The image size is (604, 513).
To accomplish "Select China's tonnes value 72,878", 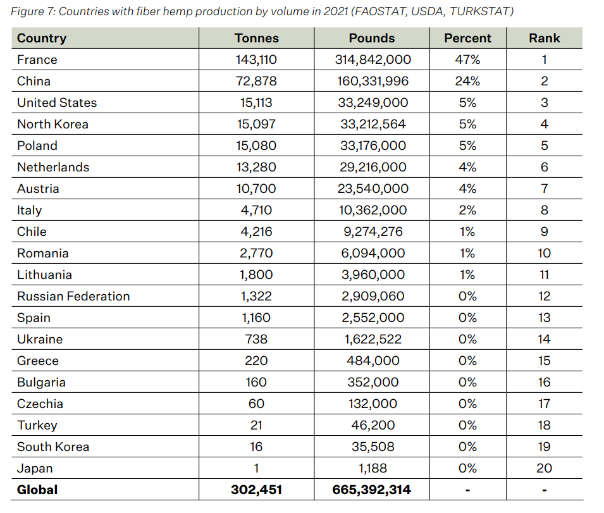I will 257,81.
